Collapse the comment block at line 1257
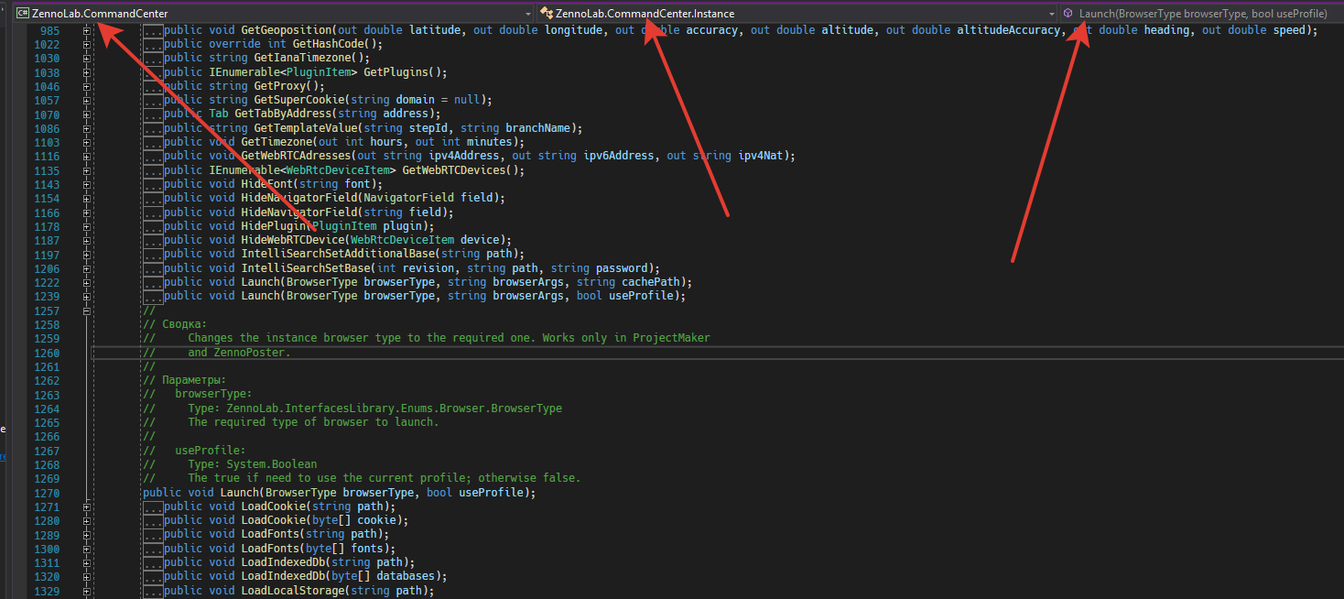 click(x=87, y=310)
